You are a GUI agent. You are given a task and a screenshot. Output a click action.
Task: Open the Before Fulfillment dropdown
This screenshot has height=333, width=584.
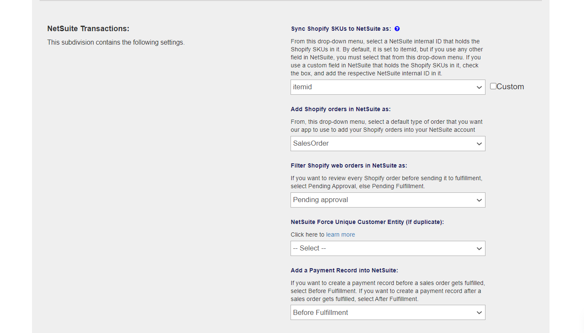pyautogui.click(x=388, y=312)
